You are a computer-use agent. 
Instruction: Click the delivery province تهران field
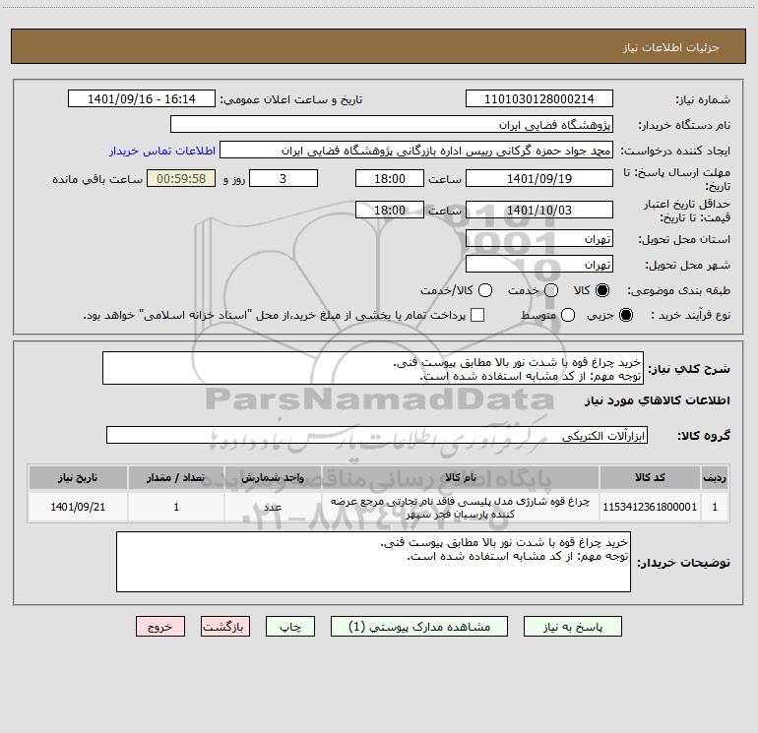pyautogui.click(x=539, y=238)
